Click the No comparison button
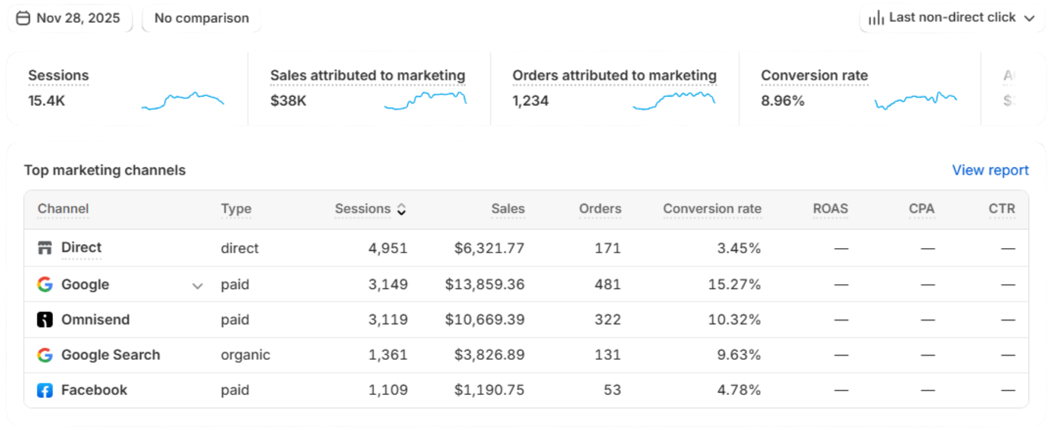1052x430 pixels. click(x=201, y=18)
